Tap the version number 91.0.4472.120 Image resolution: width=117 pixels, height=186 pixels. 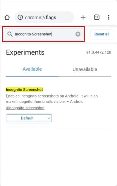(99, 52)
